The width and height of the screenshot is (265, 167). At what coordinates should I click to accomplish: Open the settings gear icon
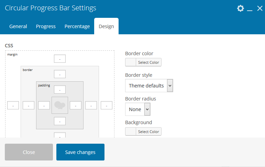[240, 8]
